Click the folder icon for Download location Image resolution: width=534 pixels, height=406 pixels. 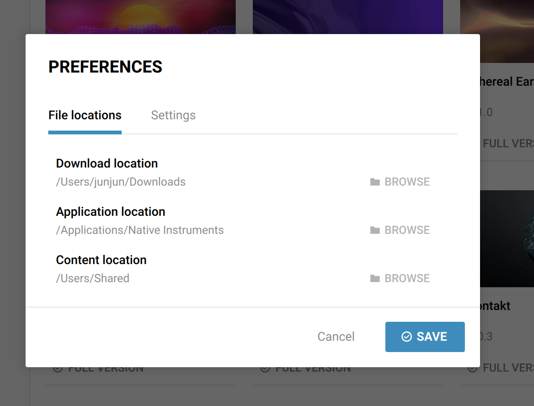click(x=375, y=182)
